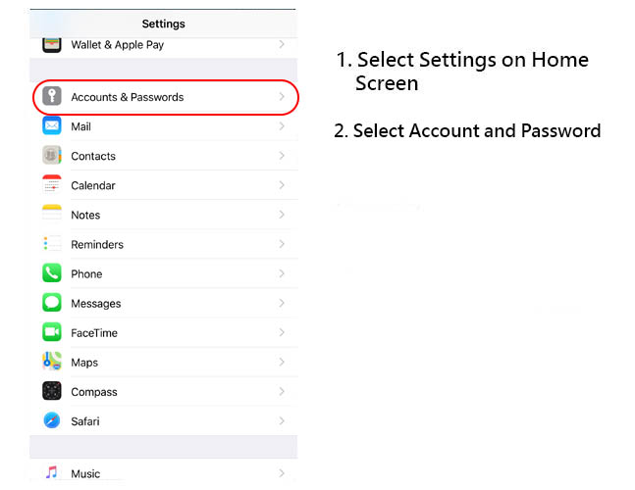
Task: Tap the Music label text
Action: [x=85, y=473]
